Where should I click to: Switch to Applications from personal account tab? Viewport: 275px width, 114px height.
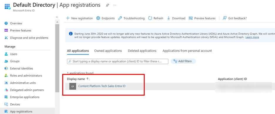(x=187, y=51)
